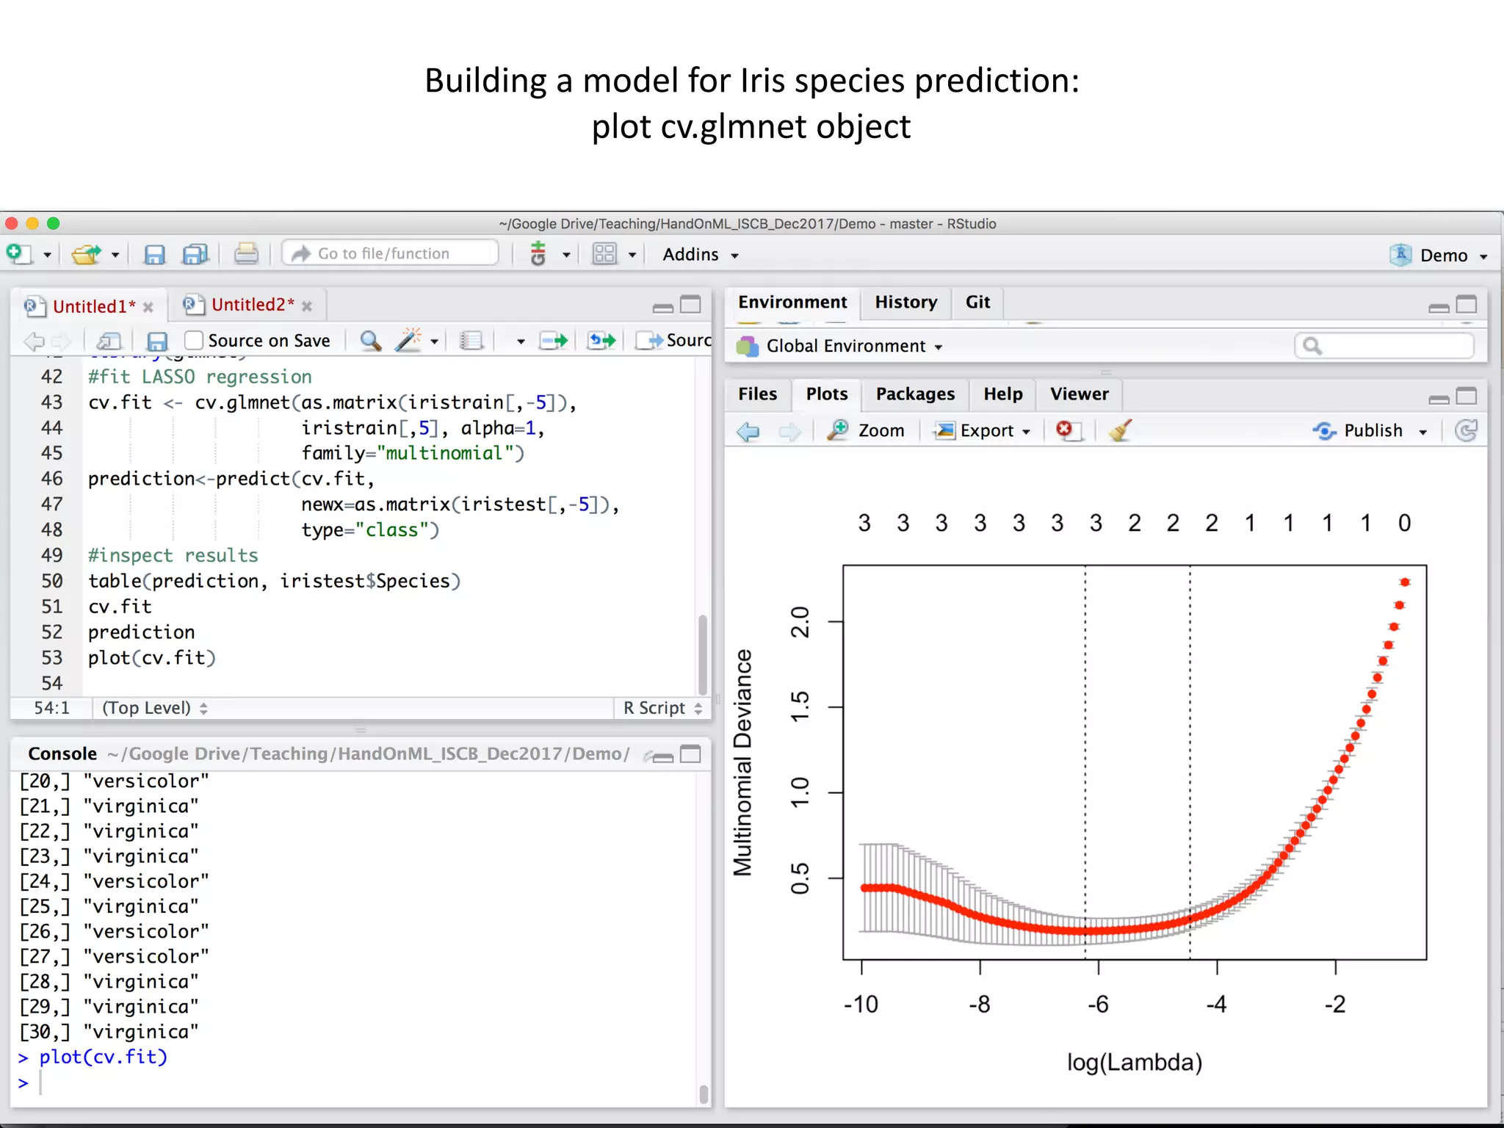
Task: Click the New File icon in main toolbar
Action: tap(19, 254)
